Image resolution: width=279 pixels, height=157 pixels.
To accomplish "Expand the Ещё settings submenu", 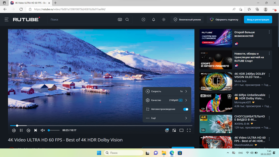I will (167, 118).
